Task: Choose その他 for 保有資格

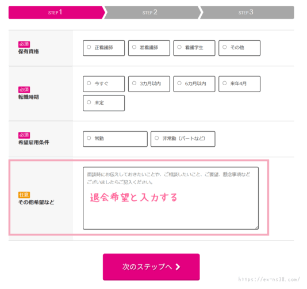Action: coord(240,48)
